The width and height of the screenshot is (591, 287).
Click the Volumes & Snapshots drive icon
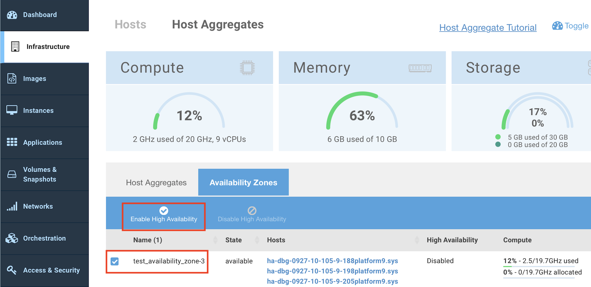click(12, 174)
